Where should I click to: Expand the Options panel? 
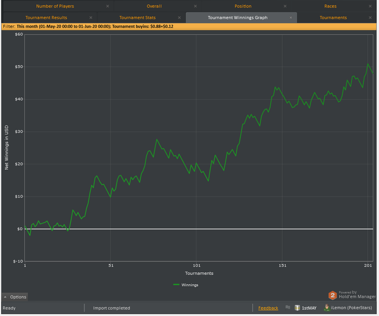pos(15,297)
